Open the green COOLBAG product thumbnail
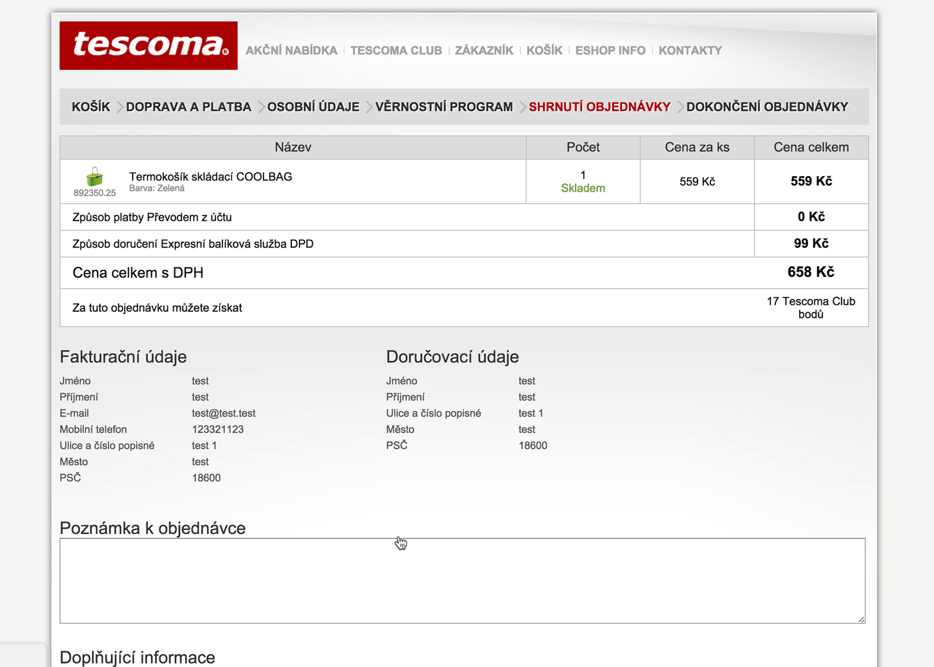Image resolution: width=934 pixels, height=667 pixels. (x=95, y=177)
